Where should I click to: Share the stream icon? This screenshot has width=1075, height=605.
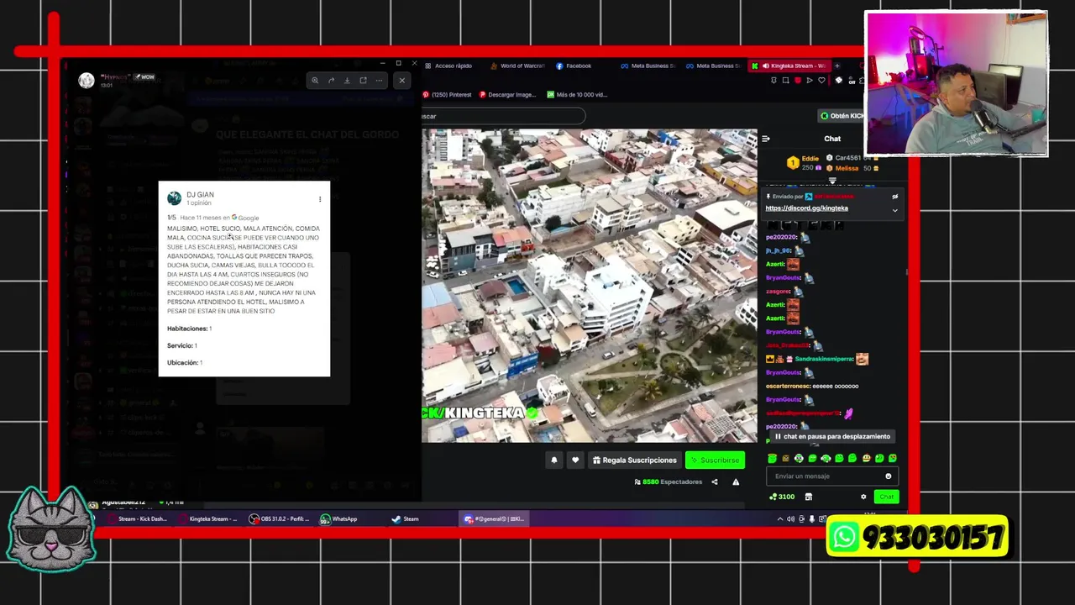(x=715, y=482)
